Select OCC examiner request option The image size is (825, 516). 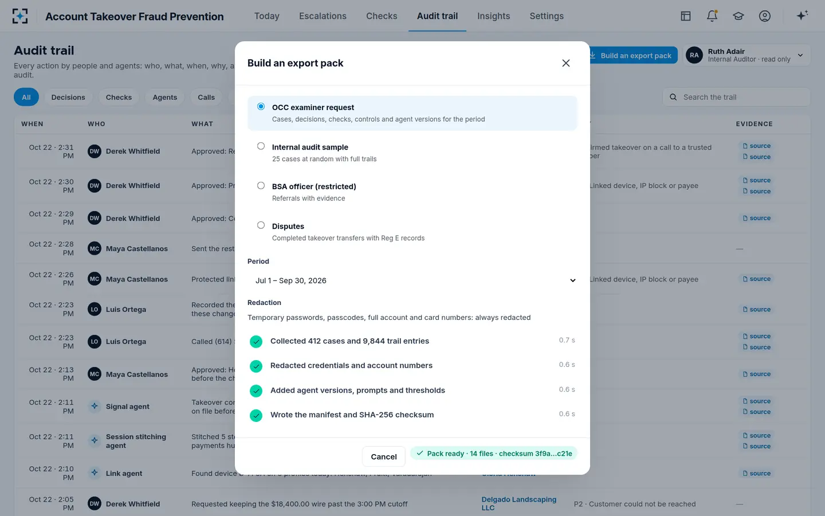[x=412, y=113]
